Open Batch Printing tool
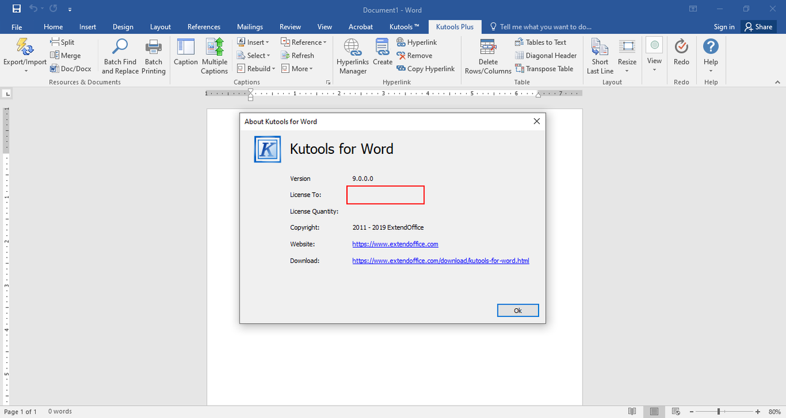The width and height of the screenshot is (786, 418). tap(154, 56)
